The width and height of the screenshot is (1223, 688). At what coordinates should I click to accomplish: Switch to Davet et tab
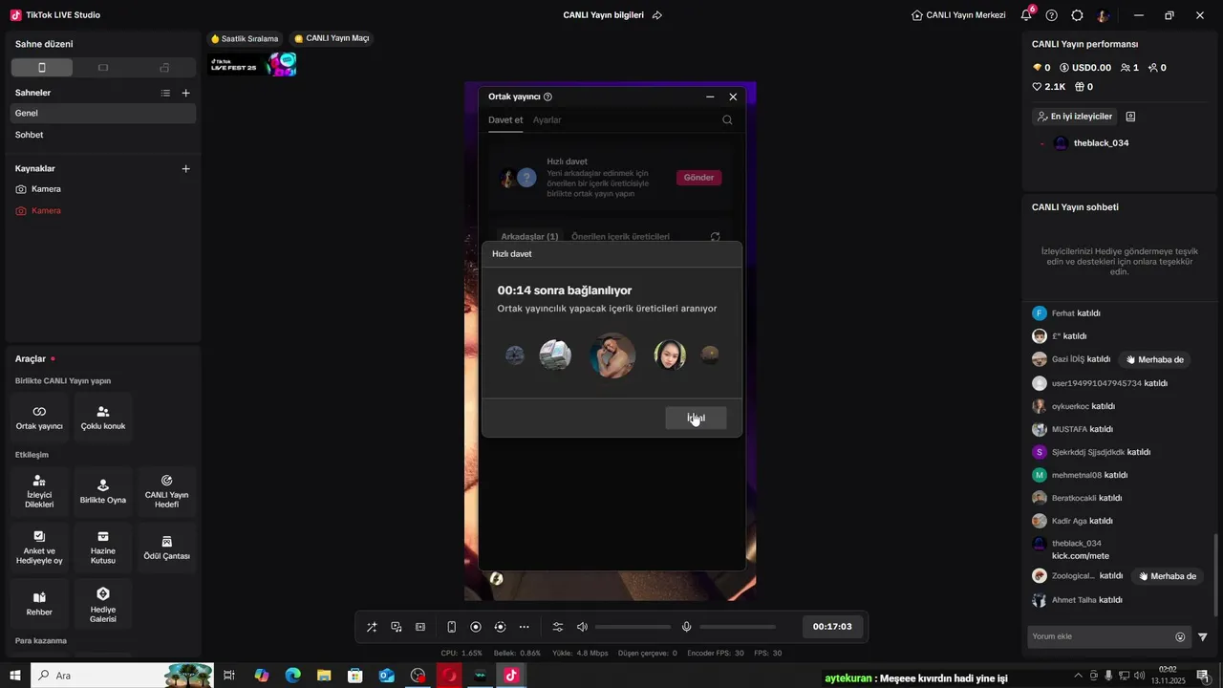(505, 120)
